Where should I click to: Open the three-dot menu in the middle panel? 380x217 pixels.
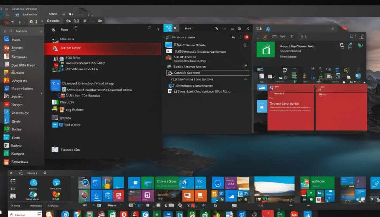(x=245, y=79)
